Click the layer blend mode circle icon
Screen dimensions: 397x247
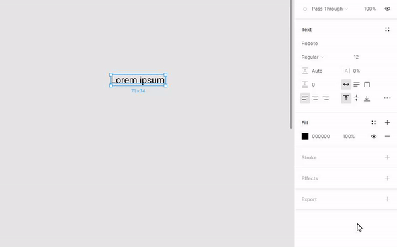[x=305, y=9]
